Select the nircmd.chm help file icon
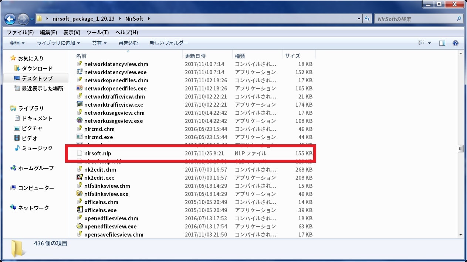467x262 pixels. [79, 129]
